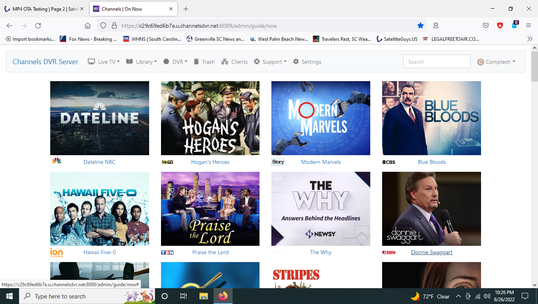Viewport: 538px width, 304px height.
Task: Click the MeTV channel logo
Action: click(x=167, y=162)
